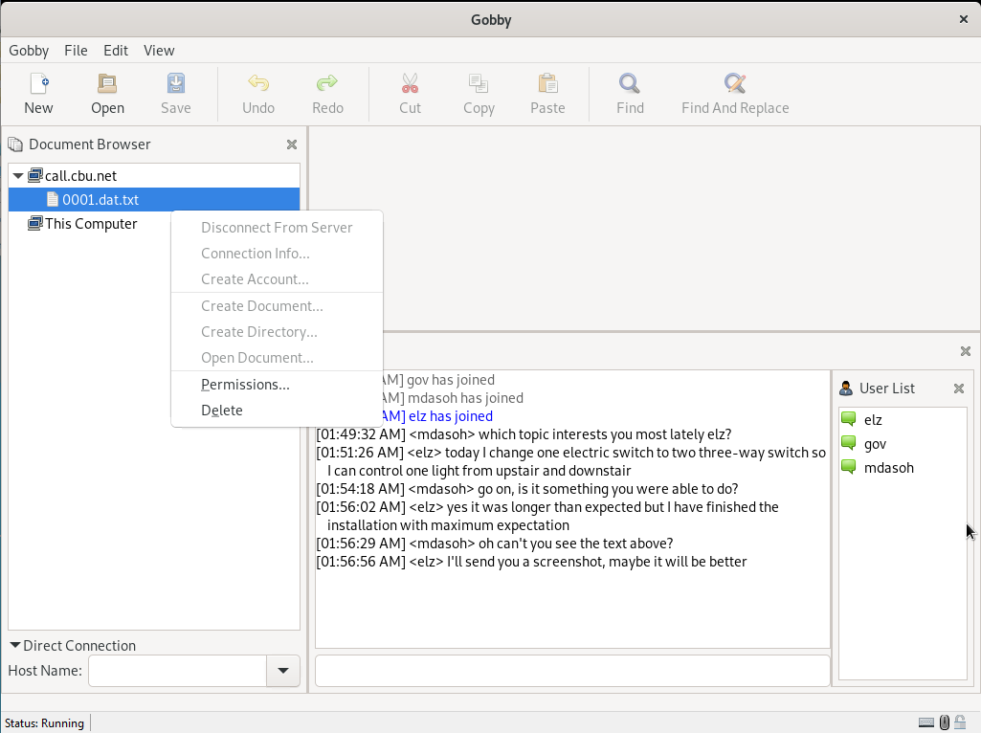Image resolution: width=981 pixels, height=733 pixels.
Task: Close the User List panel
Action: (958, 389)
